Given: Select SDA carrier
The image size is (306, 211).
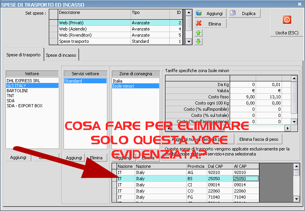Looking at the screenshot, I should [x=32, y=101].
